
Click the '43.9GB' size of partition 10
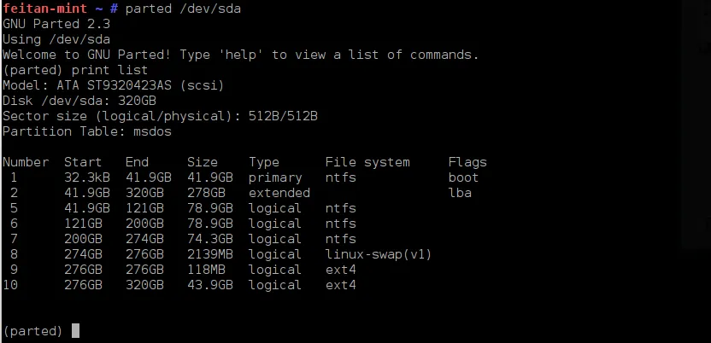(209, 285)
